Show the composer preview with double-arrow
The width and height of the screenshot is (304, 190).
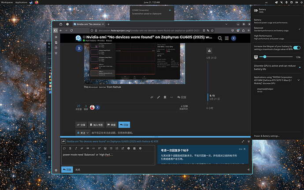[x=248, y=170]
